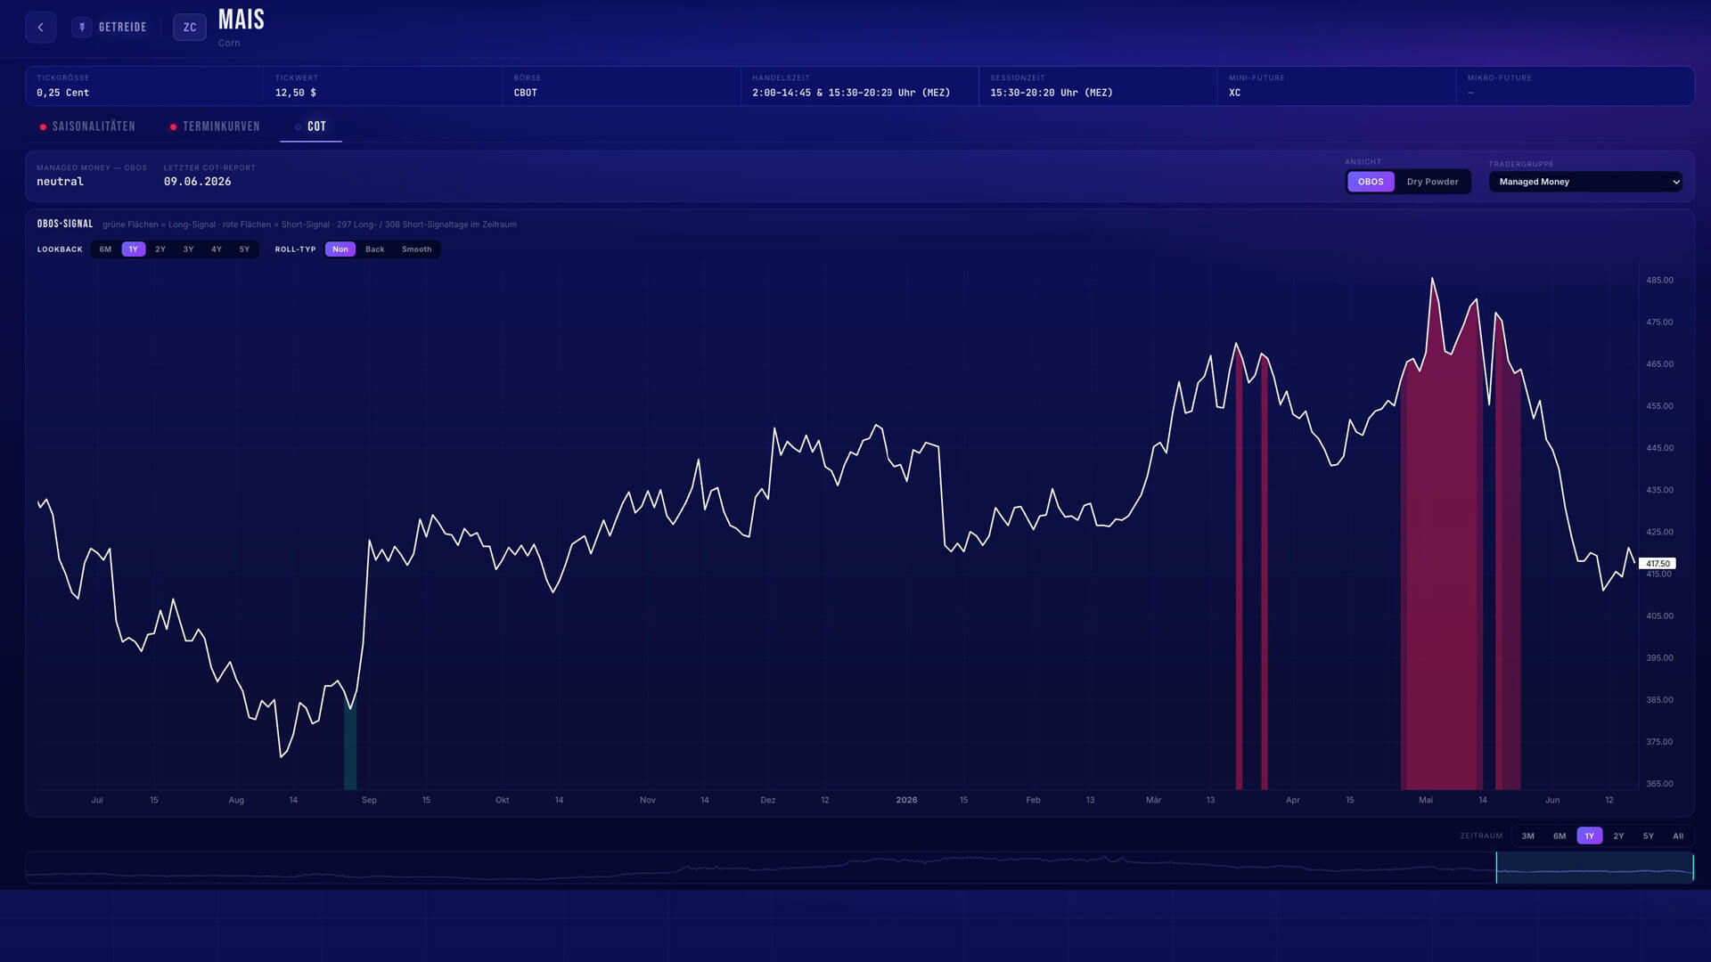Click the Handelszeit value 2:00-14:45 & 15:30-20:20
Viewport: 1711px width, 962px height.
point(851,93)
